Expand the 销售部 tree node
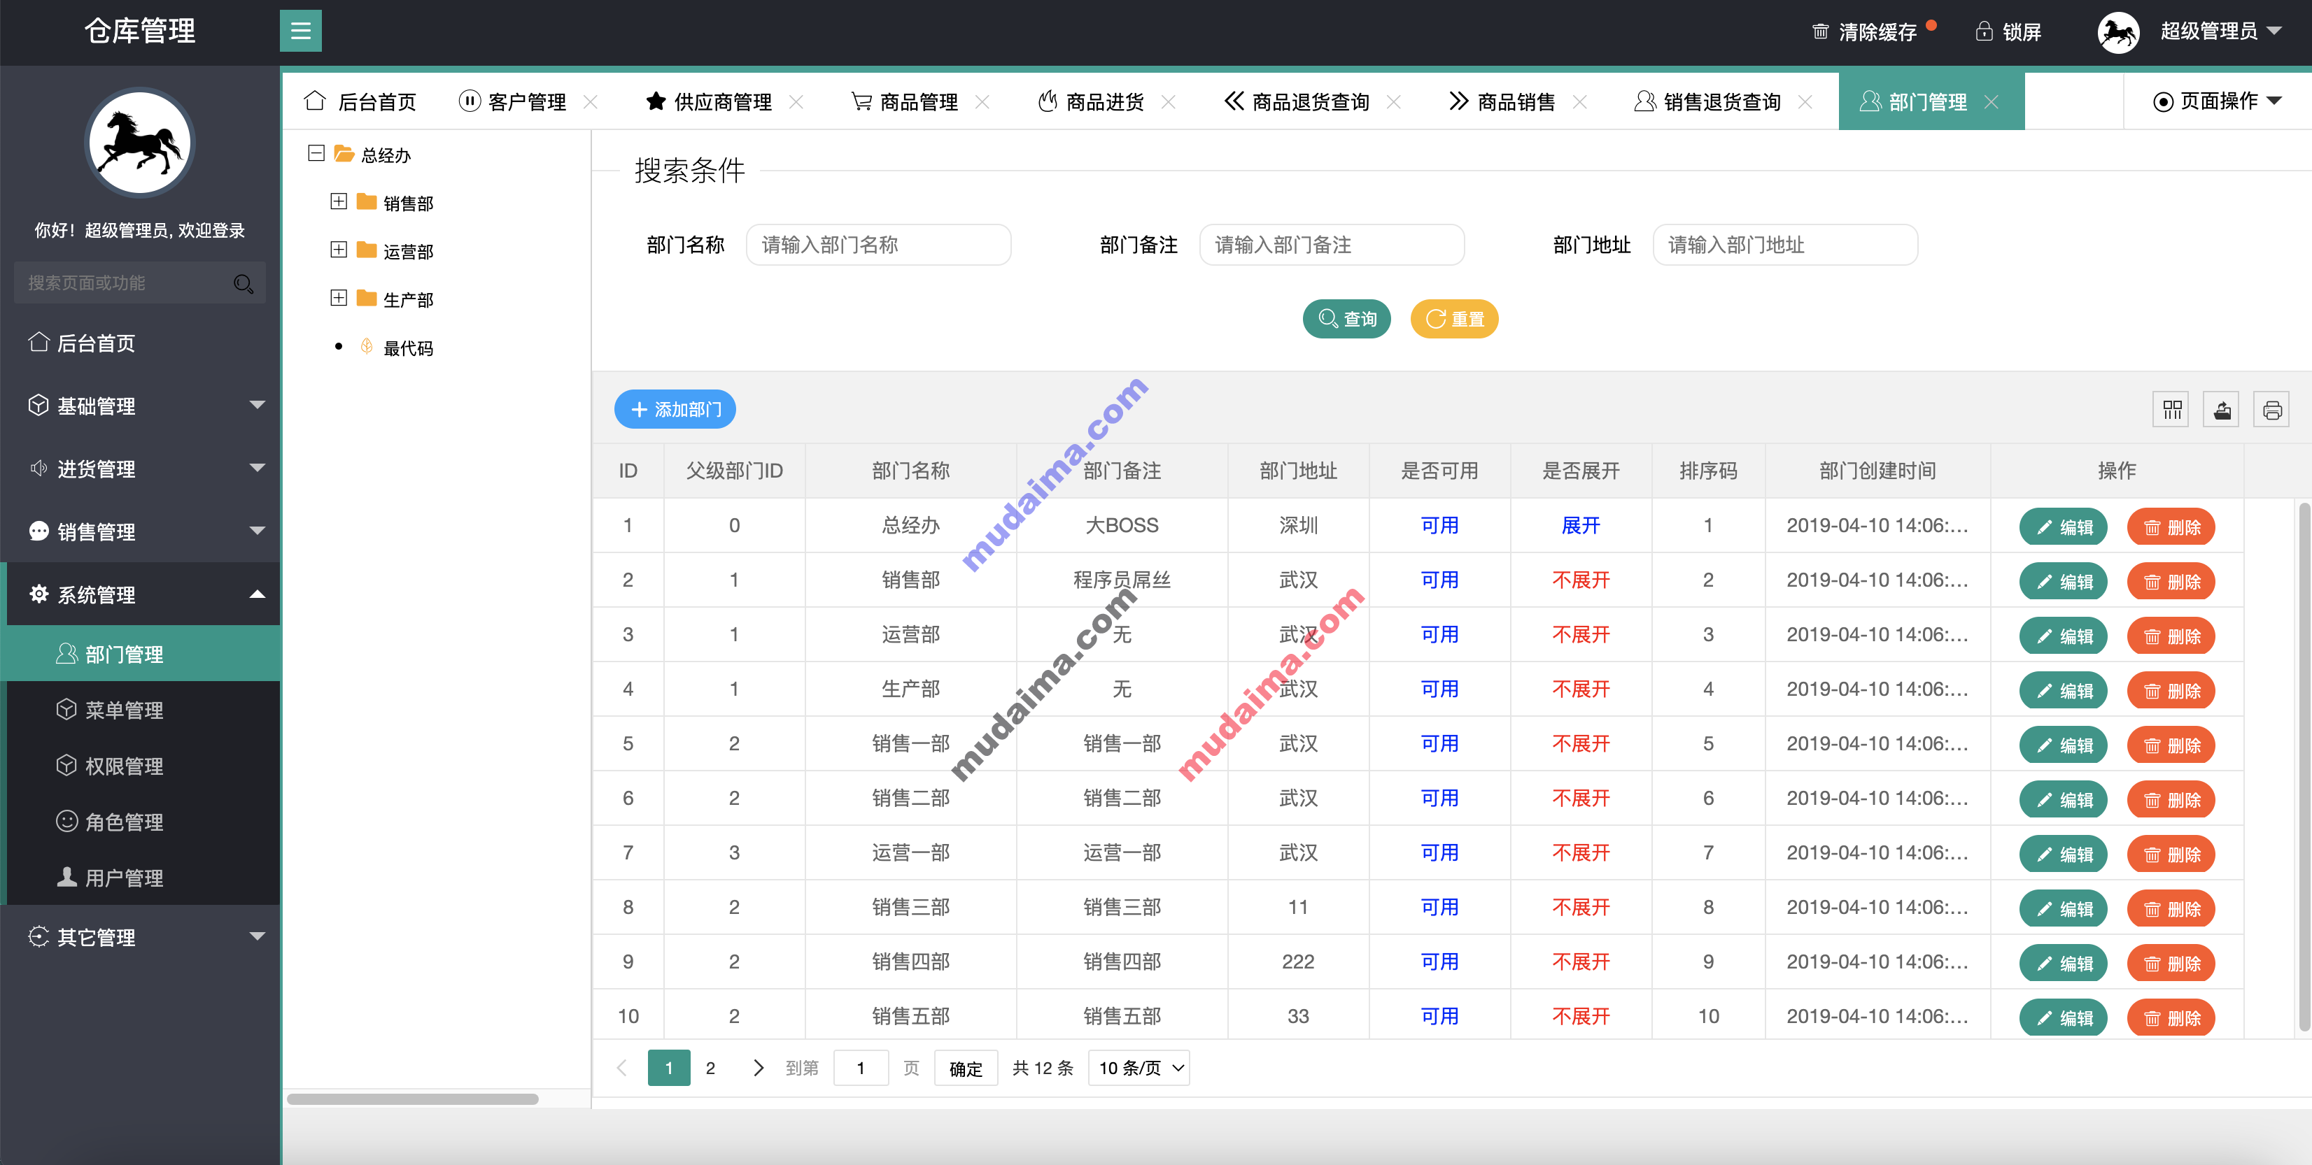The height and width of the screenshot is (1165, 2312). (x=339, y=202)
